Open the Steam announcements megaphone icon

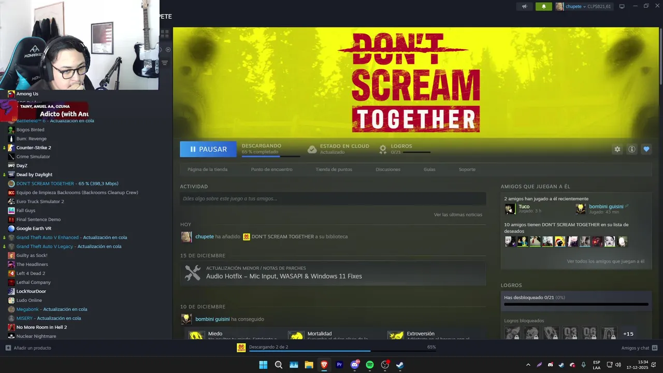click(x=525, y=7)
